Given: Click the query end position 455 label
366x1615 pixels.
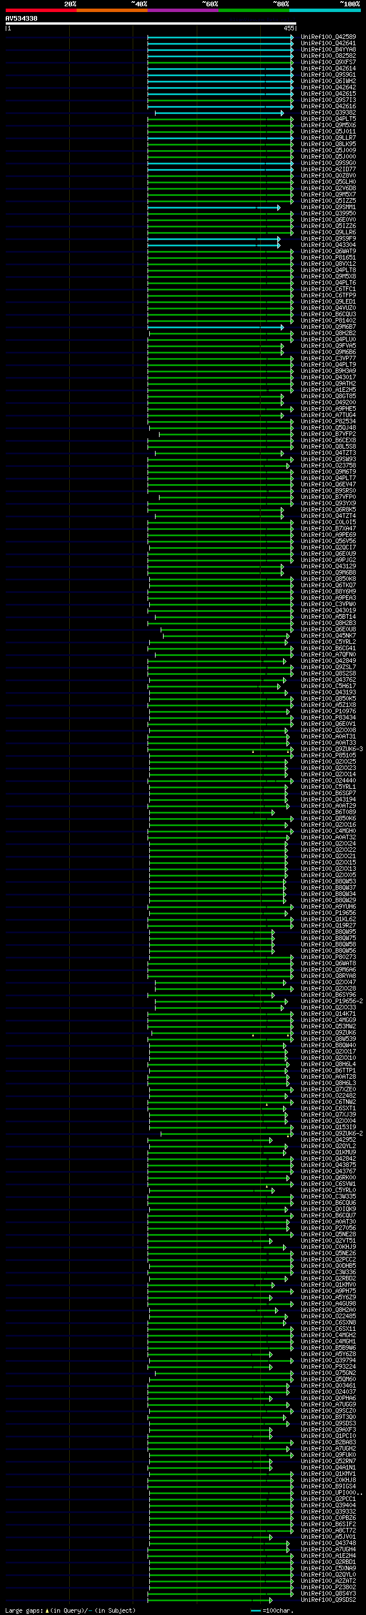Looking at the screenshot, I should [288, 28].
